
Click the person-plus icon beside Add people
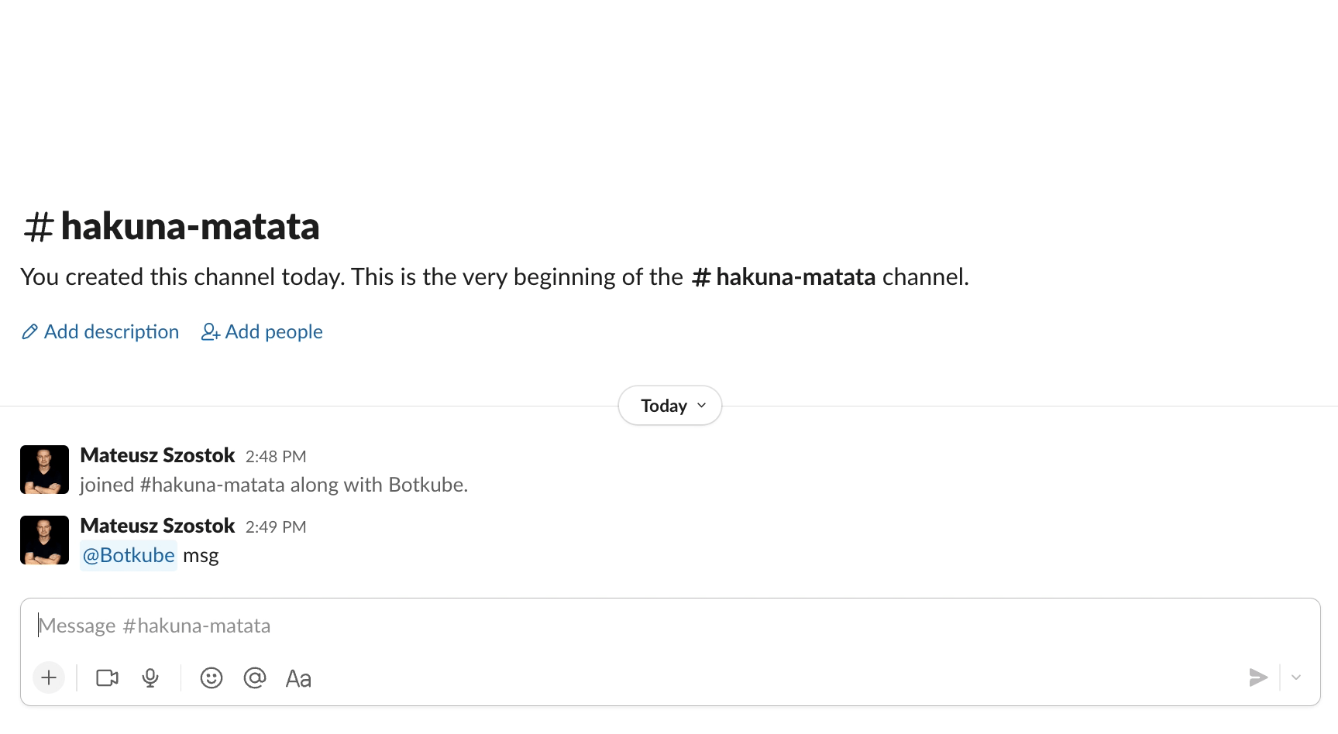tap(211, 332)
